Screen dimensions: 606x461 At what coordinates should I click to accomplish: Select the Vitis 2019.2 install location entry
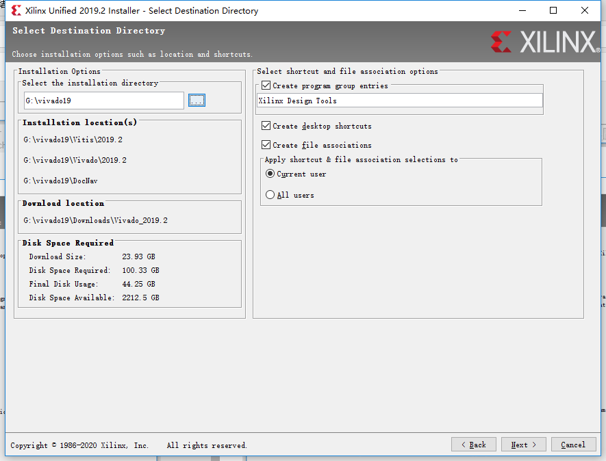[72, 139]
